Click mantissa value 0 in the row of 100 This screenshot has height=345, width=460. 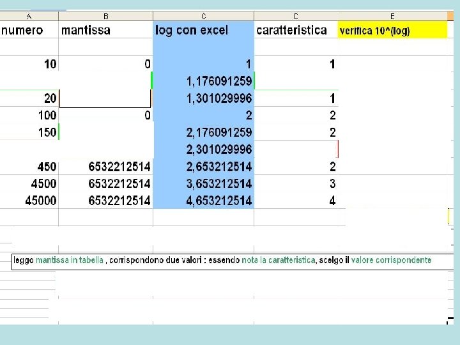pyautogui.click(x=105, y=115)
